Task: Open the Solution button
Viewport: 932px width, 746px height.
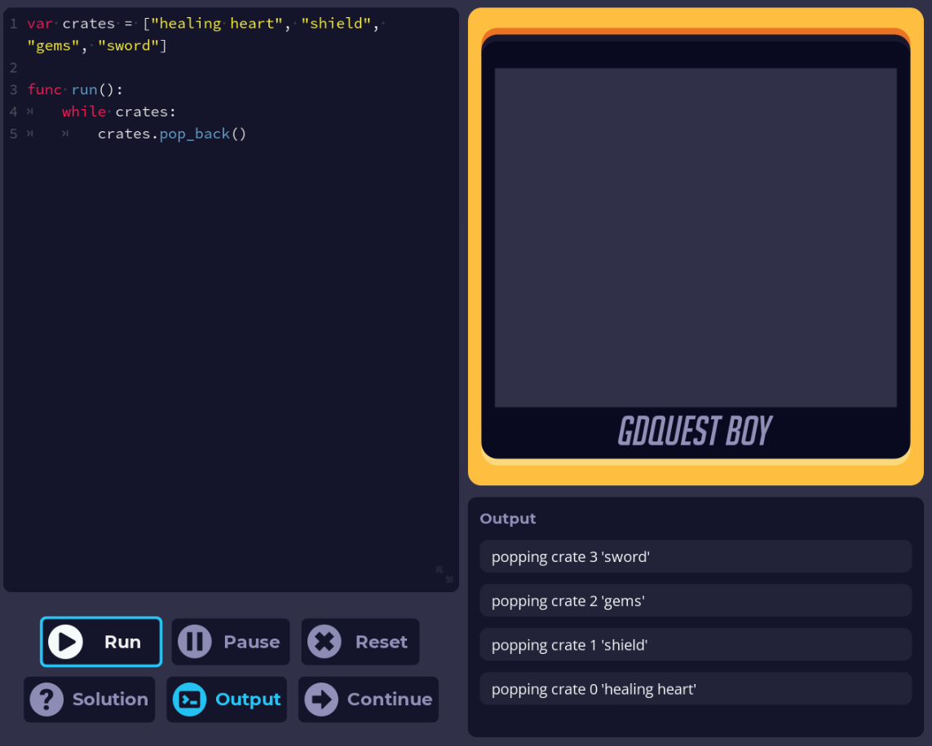Action: click(89, 699)
